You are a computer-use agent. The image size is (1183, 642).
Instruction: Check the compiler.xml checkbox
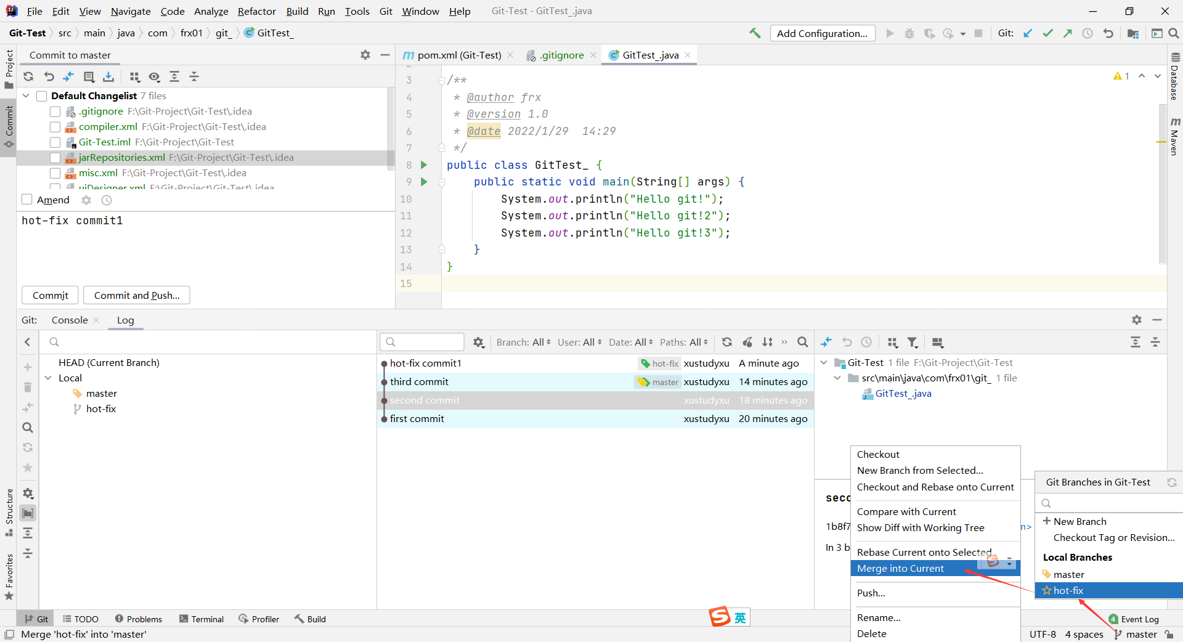[55, 127]
